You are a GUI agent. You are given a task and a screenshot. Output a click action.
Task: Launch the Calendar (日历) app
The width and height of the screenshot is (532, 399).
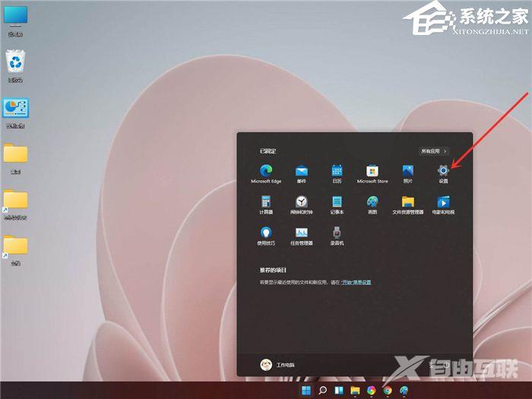pyautogui.click(x=337, y=174)
